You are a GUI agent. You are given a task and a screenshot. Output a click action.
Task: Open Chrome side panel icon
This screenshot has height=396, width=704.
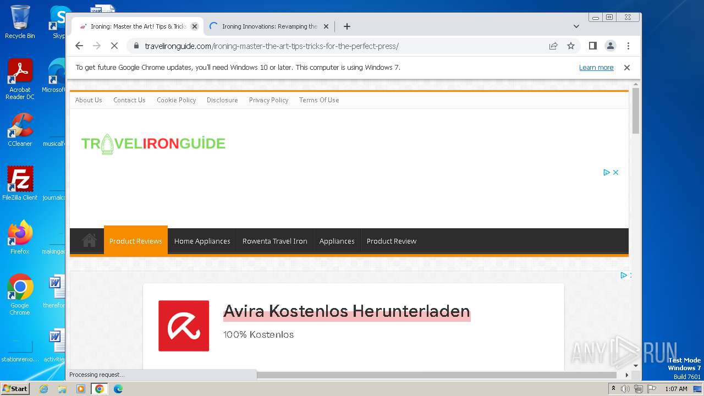coord(592,46)
